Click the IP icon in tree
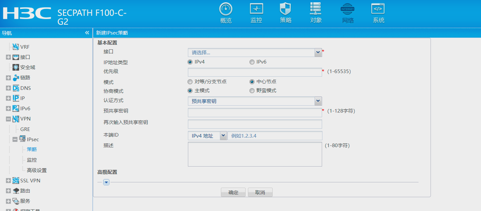 [x=16, y=98]
